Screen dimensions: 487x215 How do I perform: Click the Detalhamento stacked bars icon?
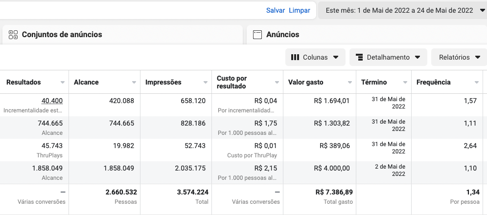(x=359, y=57)
